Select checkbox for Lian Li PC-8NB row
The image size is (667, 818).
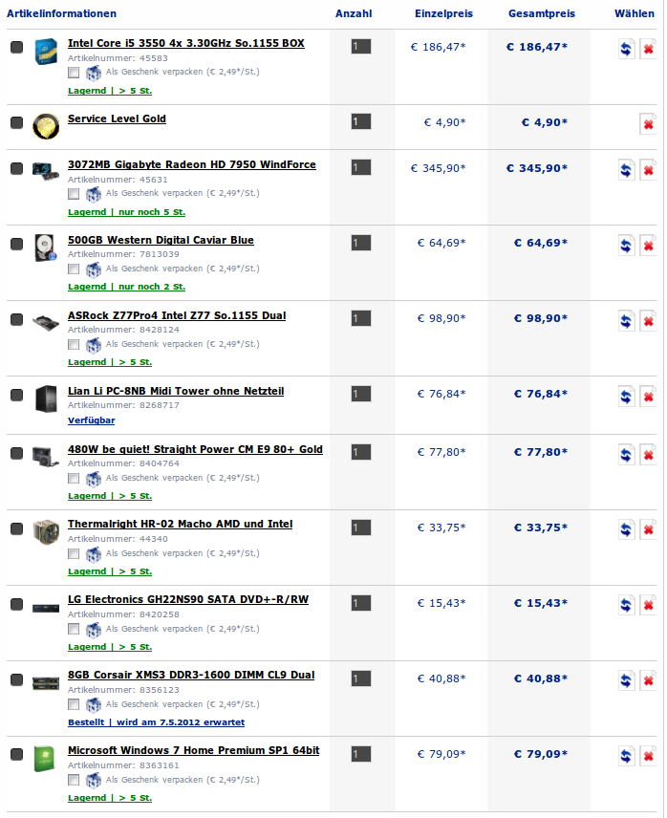coord(16,395)
